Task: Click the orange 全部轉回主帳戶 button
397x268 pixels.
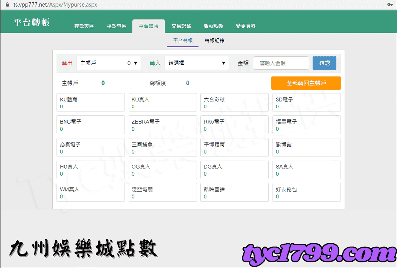Action: click(306, 83)
